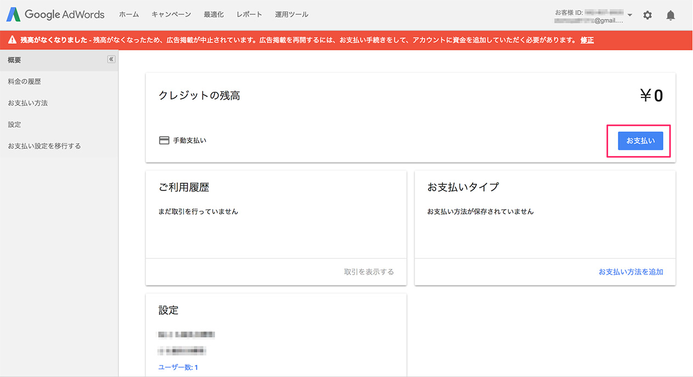Image resolution: width=693 pixels, height=377 pixels.
Task: Open the 運用ツール menu tab
Action: point(292,15)
